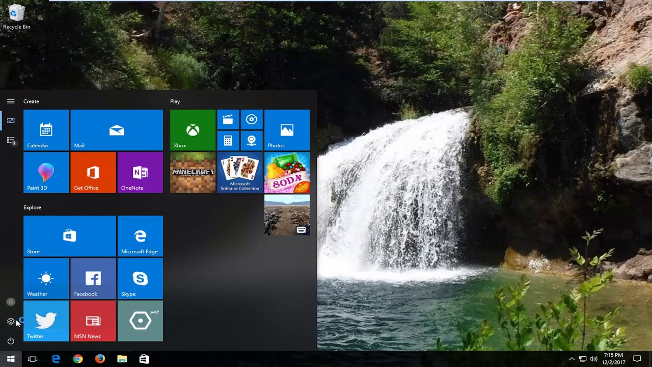Open the user account menu
The width and height of the screenshot is (652, 367).
11,302
